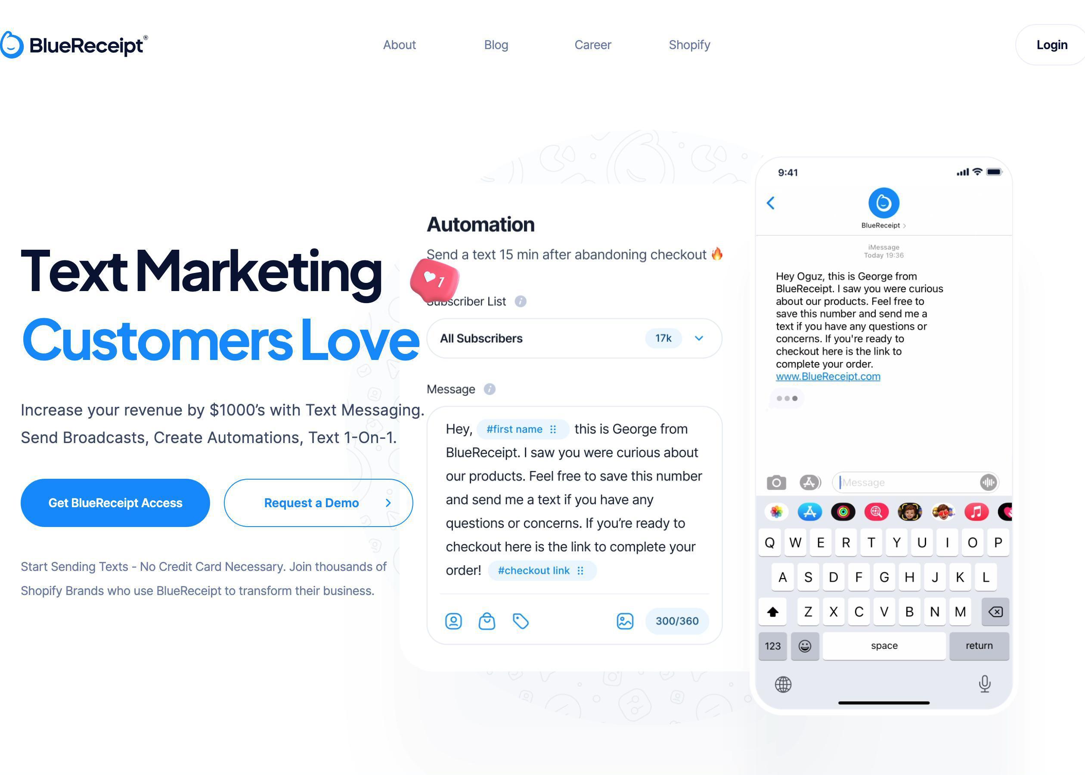Click the camera icon in iMessage input bar
This screenshot has width=1085, height=775.
click(x=774, y=481)
